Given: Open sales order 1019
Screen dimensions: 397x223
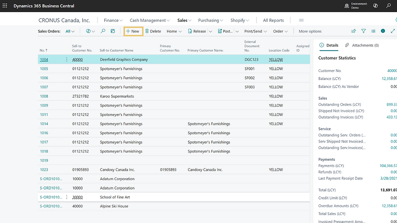Looking at the screenshot, I should click(x=44, y=160).
